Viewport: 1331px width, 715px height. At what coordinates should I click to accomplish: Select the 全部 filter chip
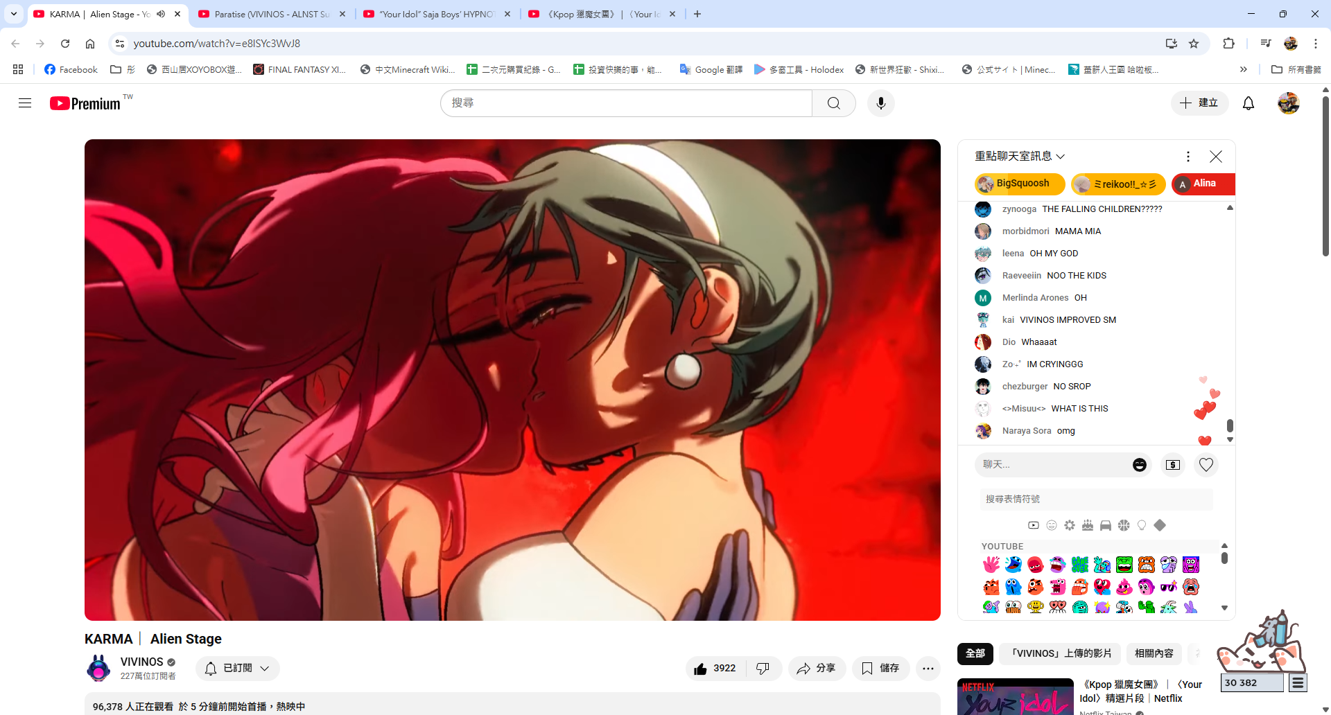click(975, 653)
